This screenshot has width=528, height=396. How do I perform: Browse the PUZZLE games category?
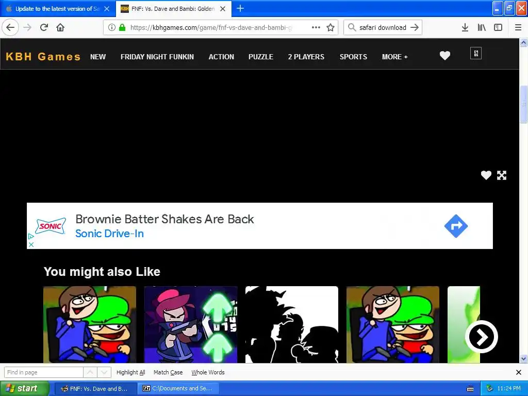pyautogui.click(x=260, y=57)
